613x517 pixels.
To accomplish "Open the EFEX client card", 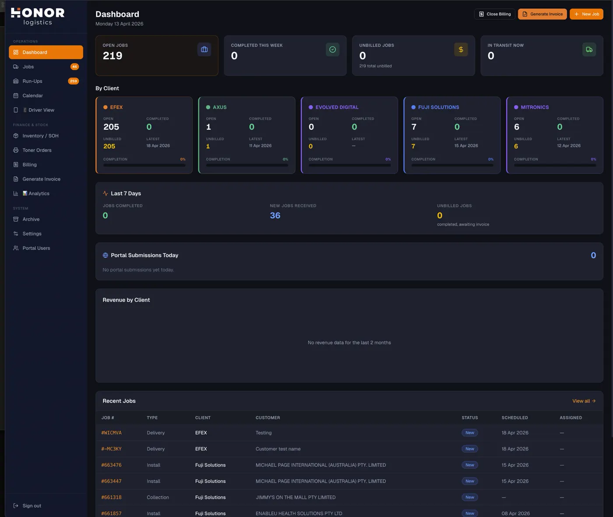I will pos(144,135).
